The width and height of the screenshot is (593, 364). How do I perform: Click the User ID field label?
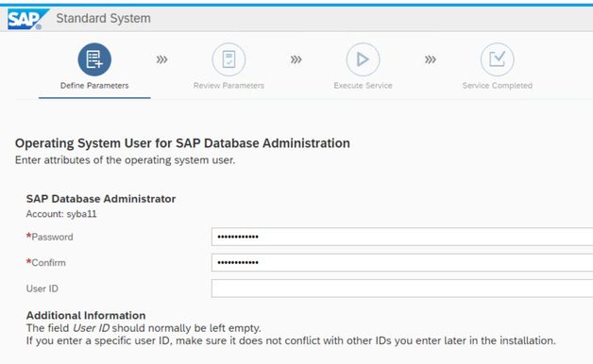click(x=42, y=289)
